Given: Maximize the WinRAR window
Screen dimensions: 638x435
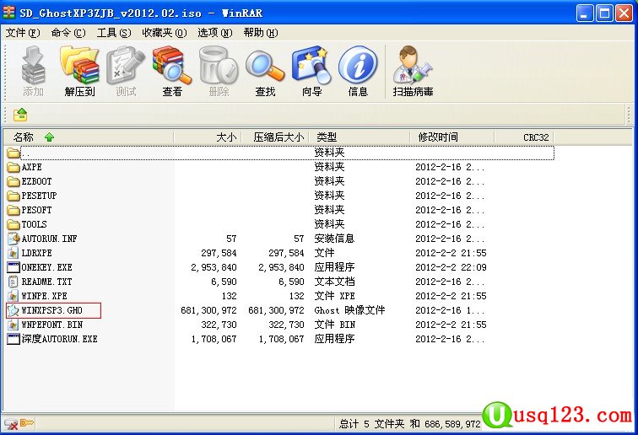Looking at the screenshot, I should click(604, 13).
